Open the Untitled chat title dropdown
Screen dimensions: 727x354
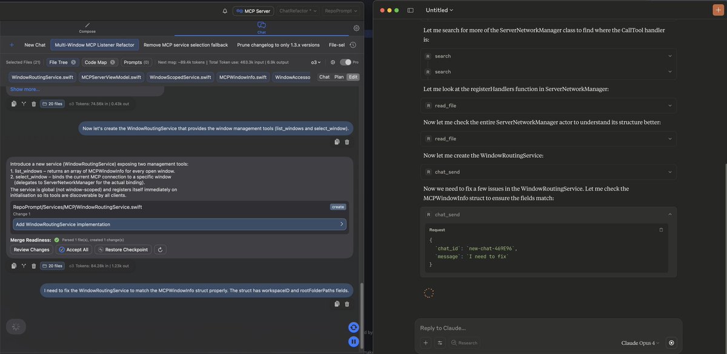click(439, 10)
